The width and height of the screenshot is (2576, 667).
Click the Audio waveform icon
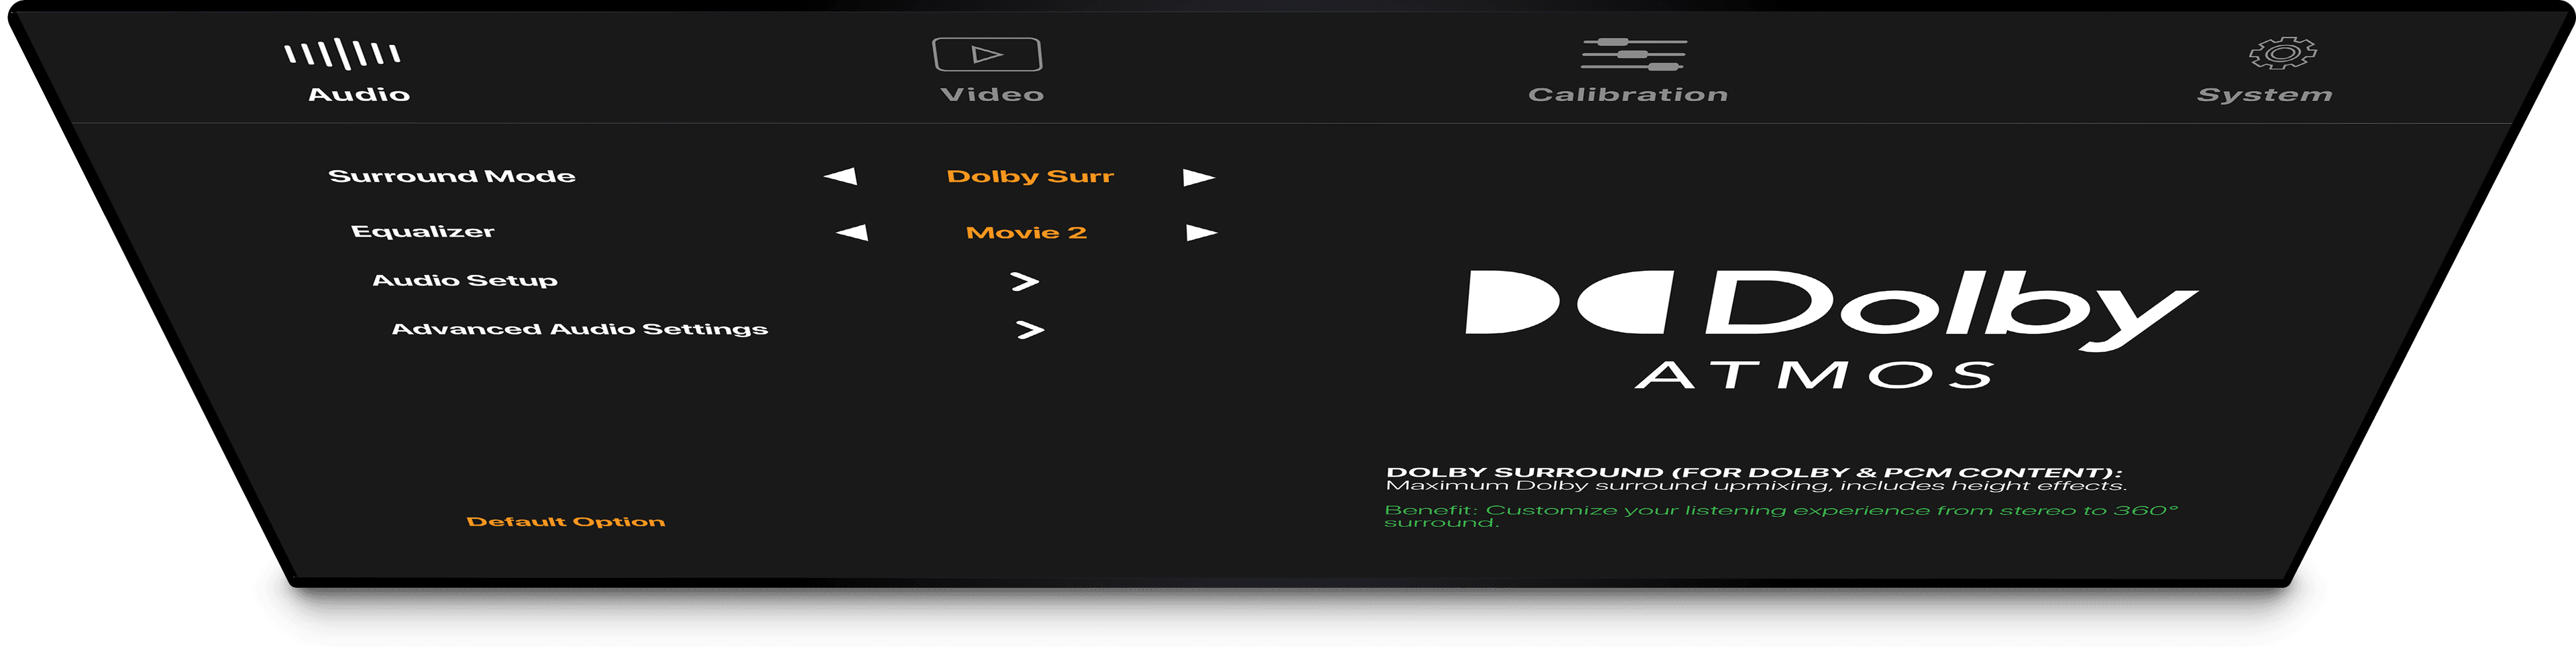(342, 53)
